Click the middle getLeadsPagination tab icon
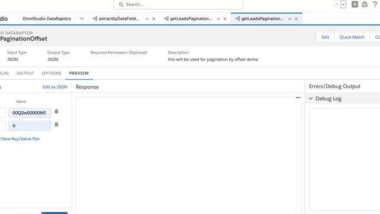The width and height of the screenshot is (380, 214). pos(166,18)
